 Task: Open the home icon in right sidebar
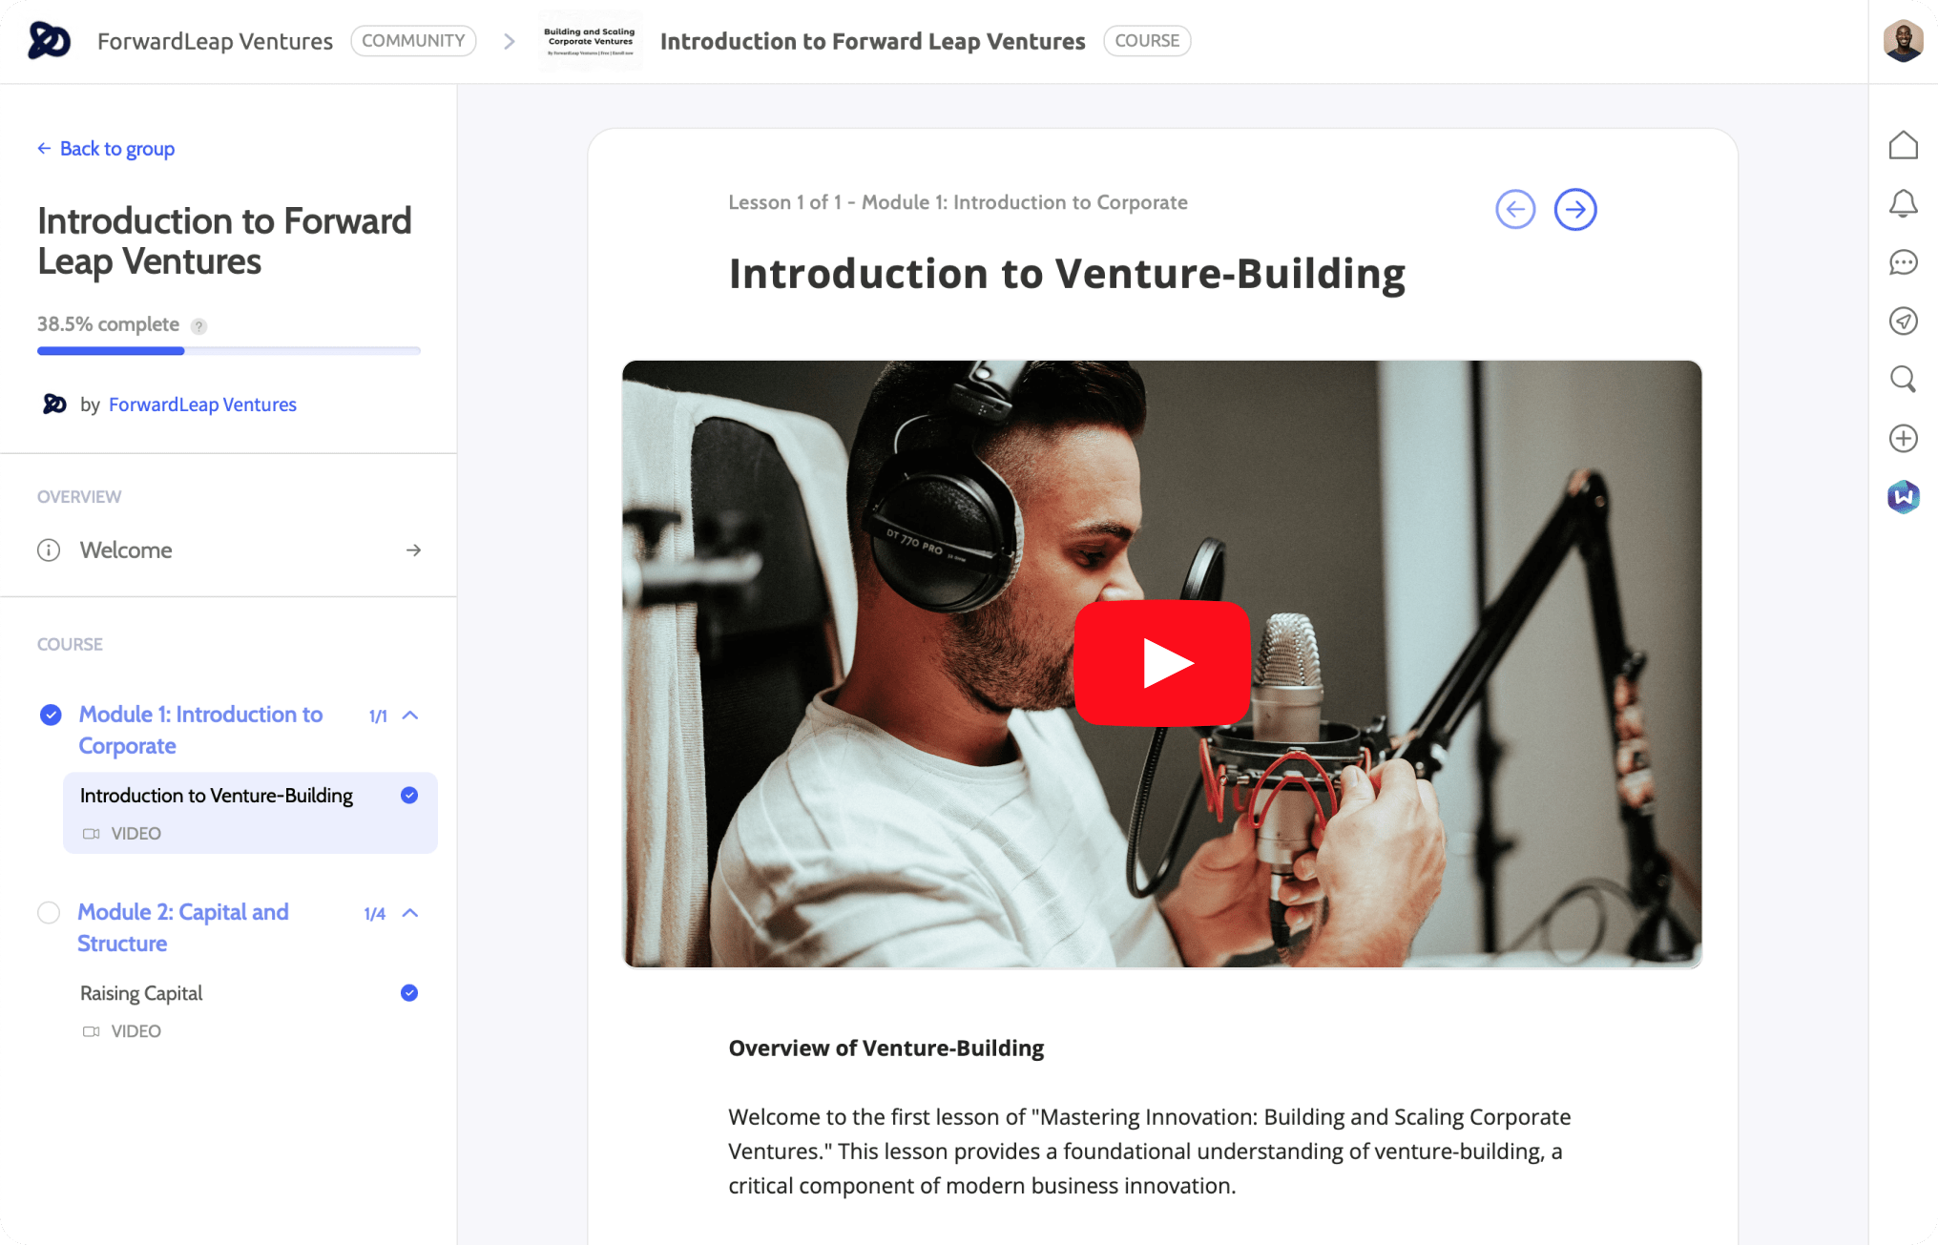click(1903, 145)
